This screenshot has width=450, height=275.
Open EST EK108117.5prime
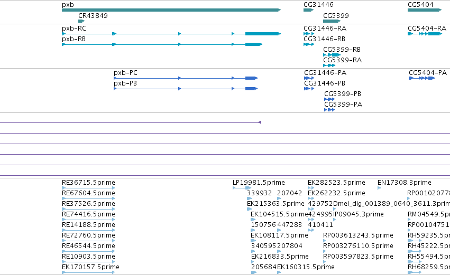click(279, 236)
